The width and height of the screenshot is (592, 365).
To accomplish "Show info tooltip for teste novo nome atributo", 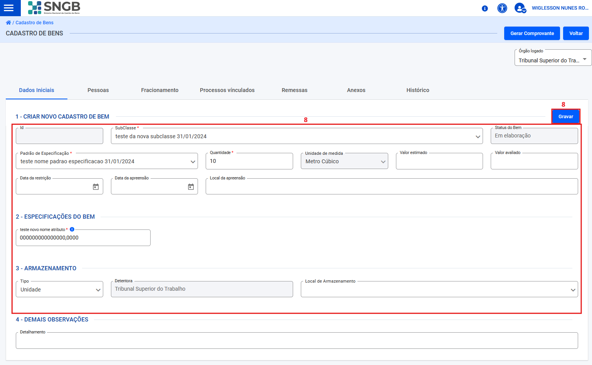I will pos(72,229).
